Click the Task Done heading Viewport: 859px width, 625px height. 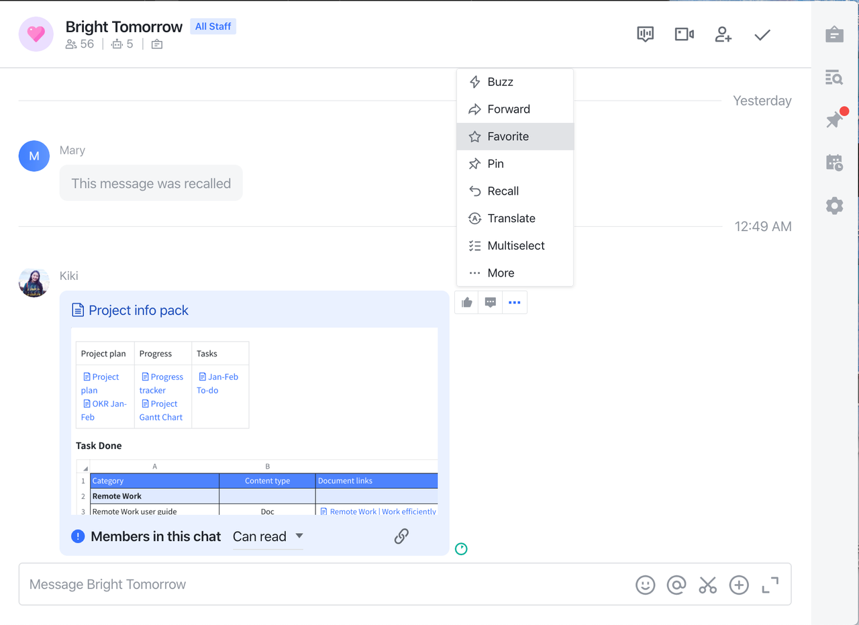click(99, 446)
